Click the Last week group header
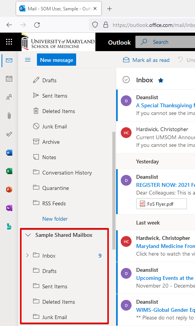Viewport: 195px width, 326px height. click(x=148, y=223)
